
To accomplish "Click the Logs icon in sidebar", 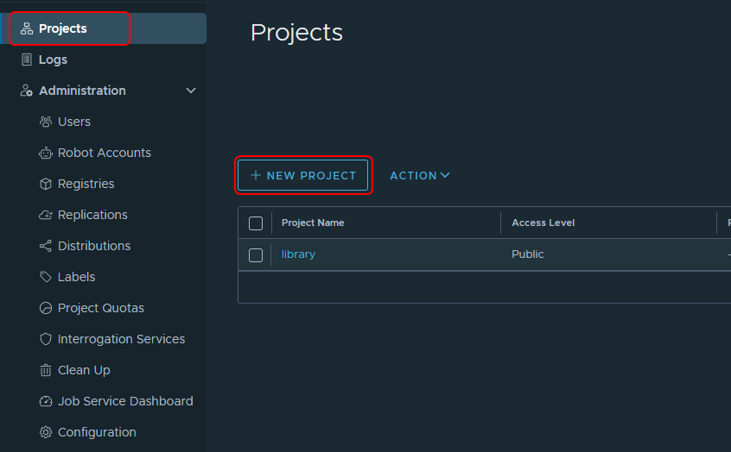I will coord(27,60).
